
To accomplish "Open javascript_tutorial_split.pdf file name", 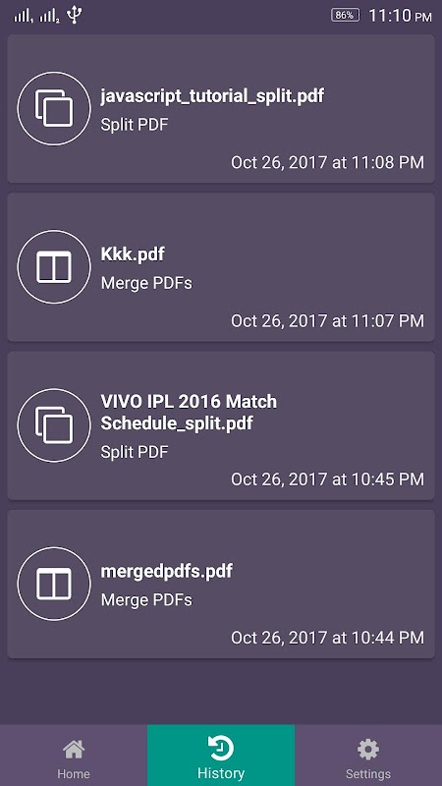I will pyautogui.click(x=212, y=95).
